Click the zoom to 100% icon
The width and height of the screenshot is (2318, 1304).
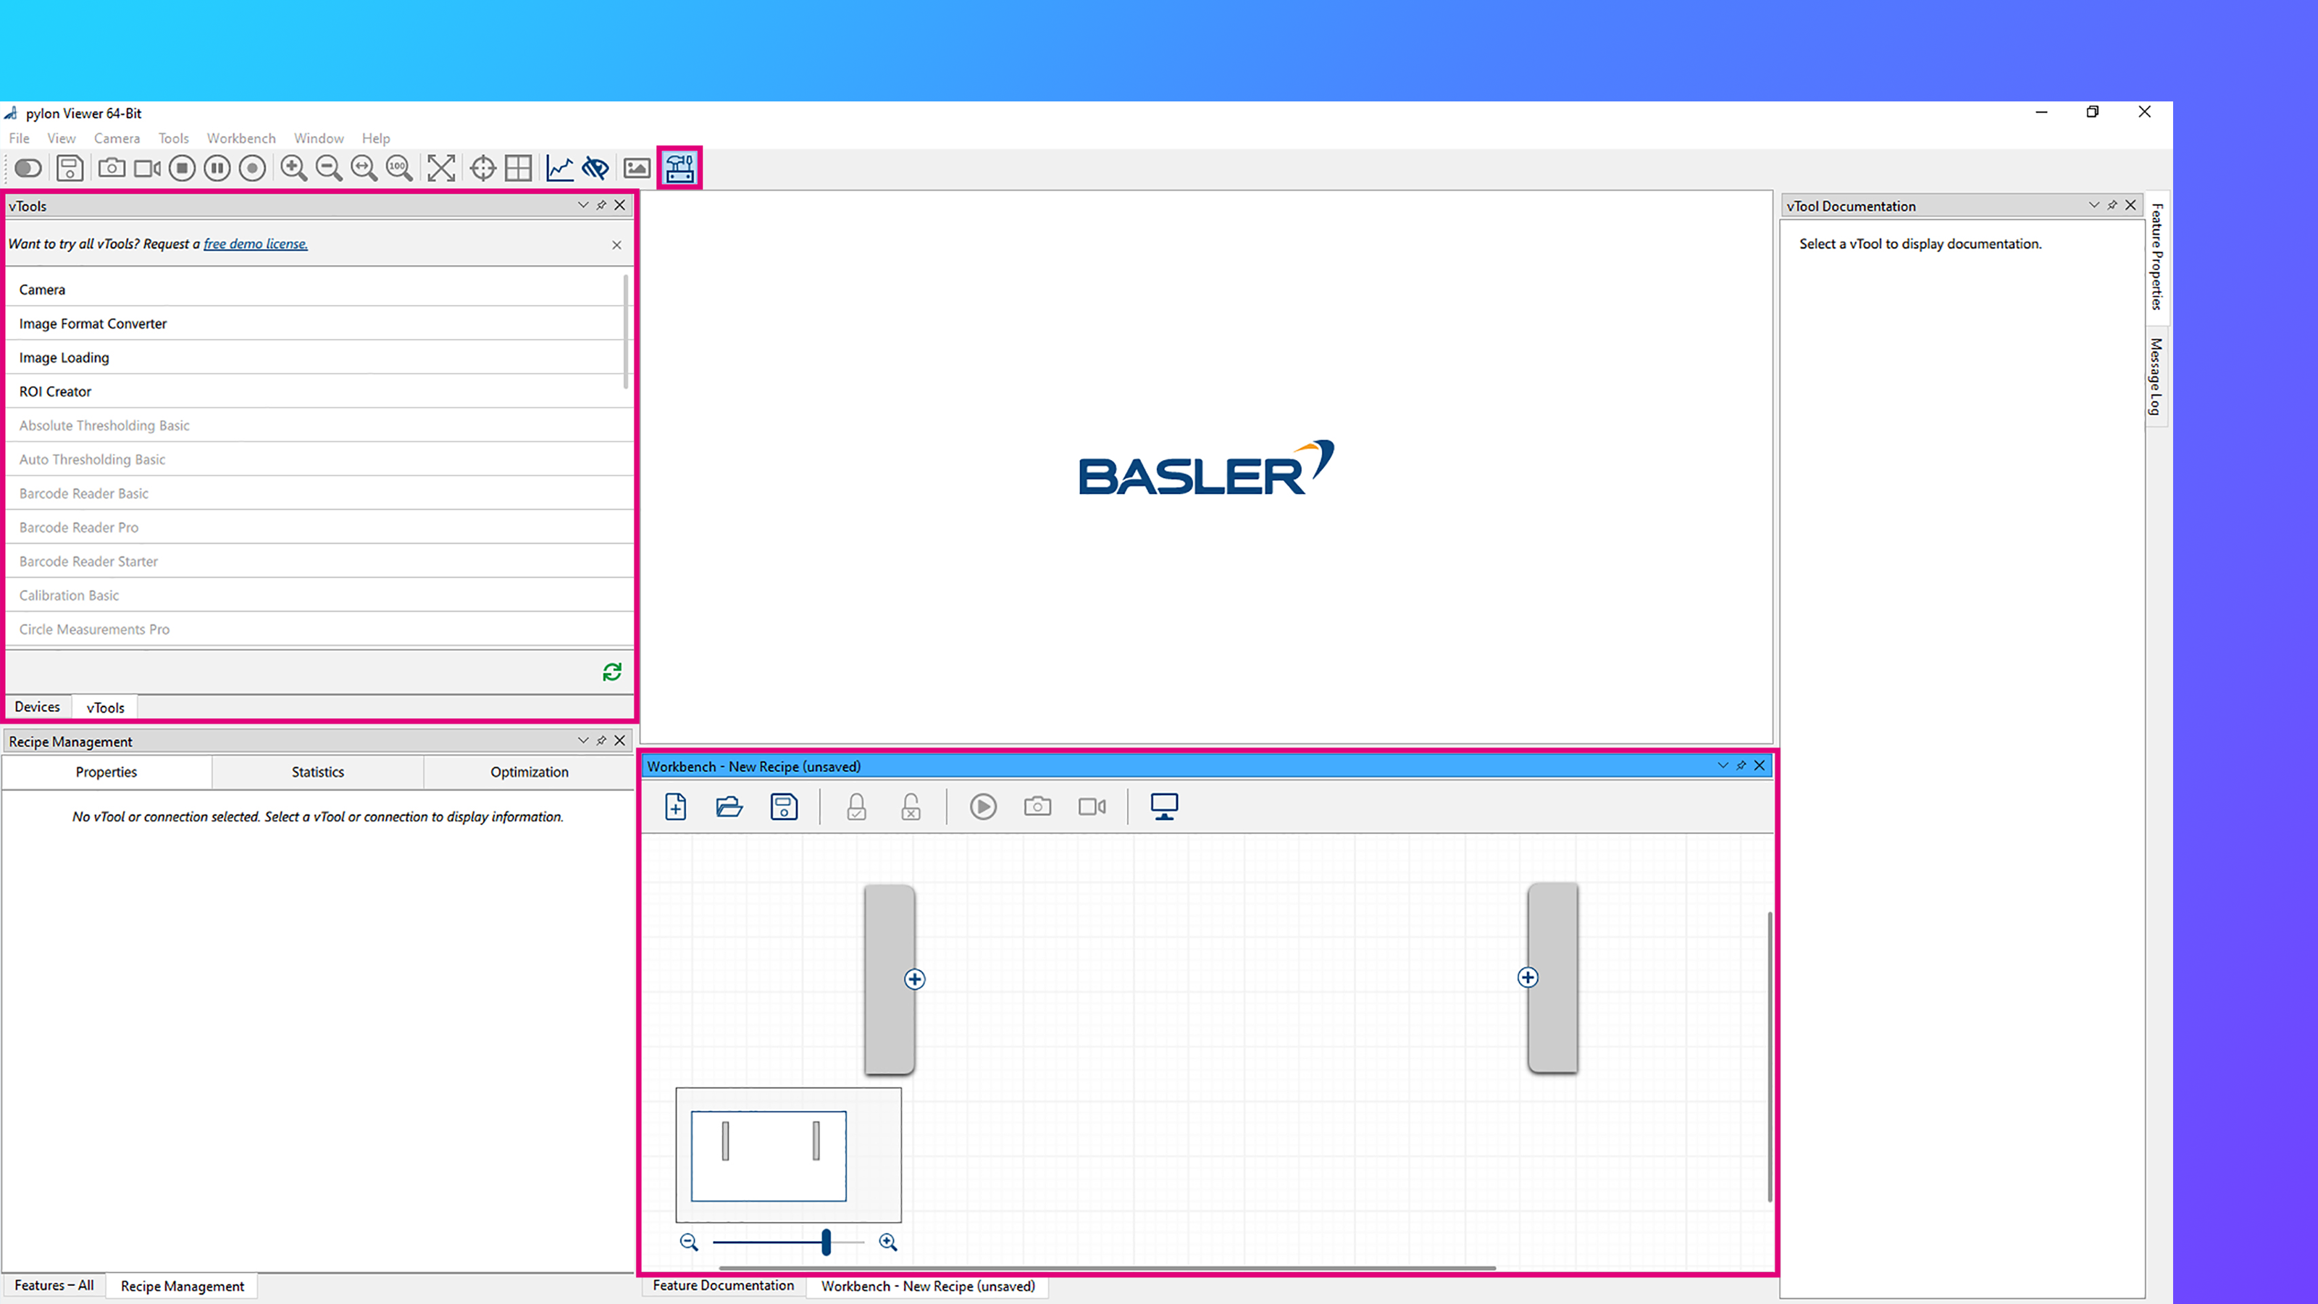pos(400,167)
